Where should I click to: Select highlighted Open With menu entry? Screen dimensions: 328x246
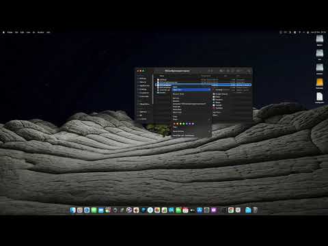tap(191, 90)
